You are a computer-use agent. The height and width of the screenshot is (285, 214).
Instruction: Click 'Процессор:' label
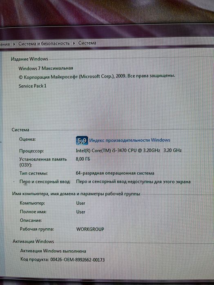(x=31, y=151)
